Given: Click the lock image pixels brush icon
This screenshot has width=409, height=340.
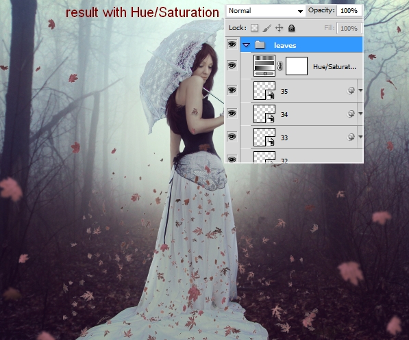Looking at the screenshot, I should 267,28.
